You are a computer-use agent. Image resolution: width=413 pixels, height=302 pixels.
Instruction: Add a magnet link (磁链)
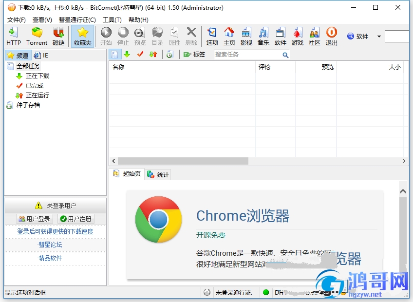tap(58, 37)
